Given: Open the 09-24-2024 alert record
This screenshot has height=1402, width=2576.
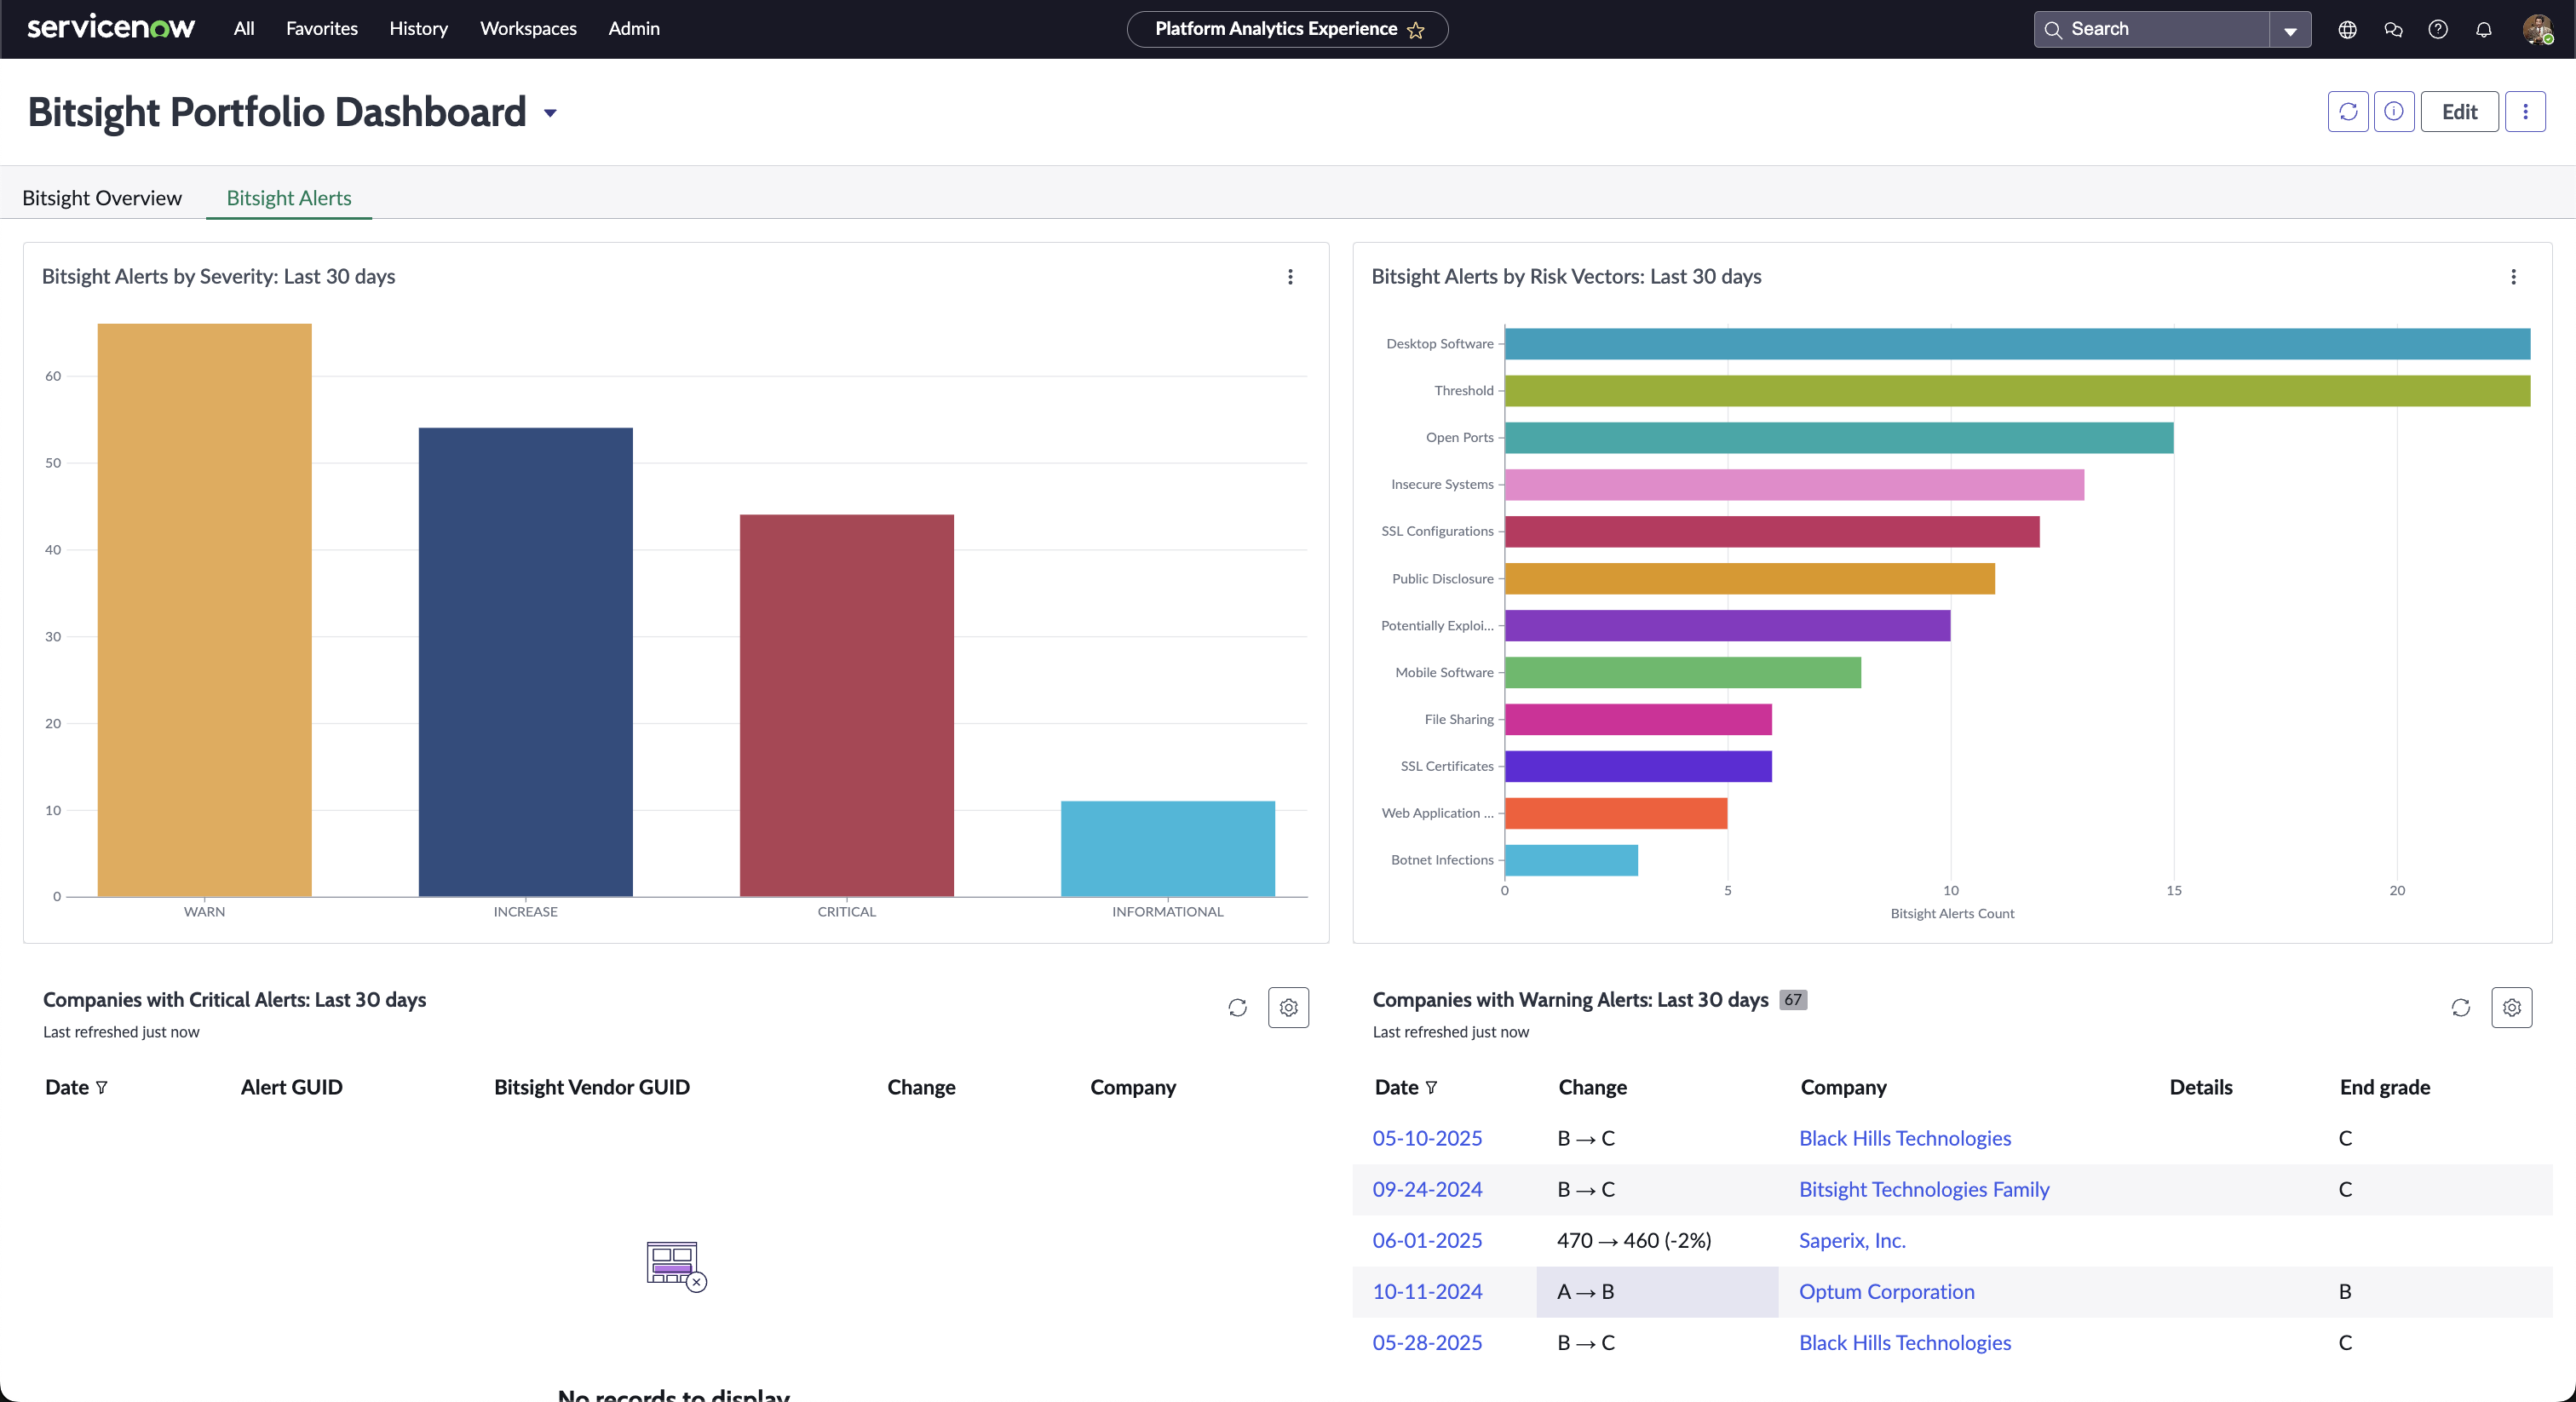Looking at the screenshot, I should point(1427,1189).
